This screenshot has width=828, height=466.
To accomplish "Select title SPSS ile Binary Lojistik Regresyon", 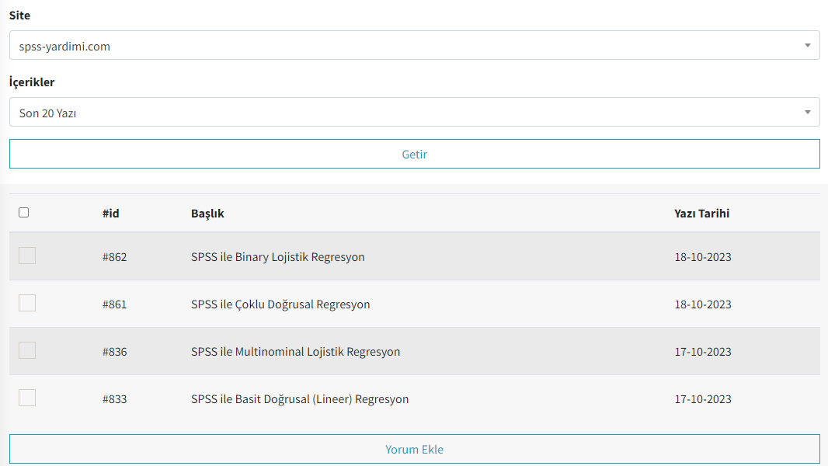I will tap(278, 257).
